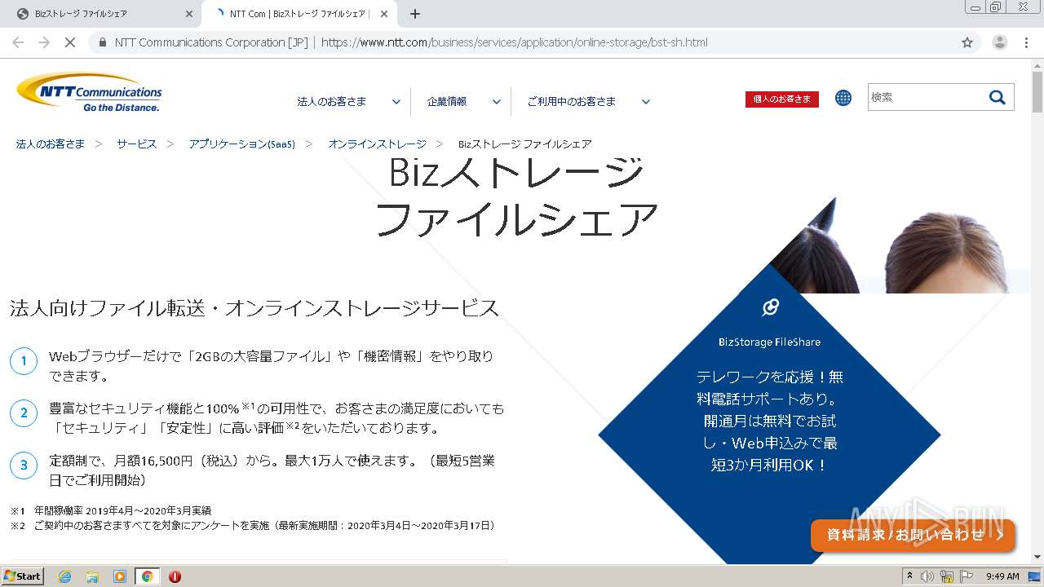This screenshot has height=587, width=1044.
Task: Click the search magnifier icon
Action: point(998,97)
